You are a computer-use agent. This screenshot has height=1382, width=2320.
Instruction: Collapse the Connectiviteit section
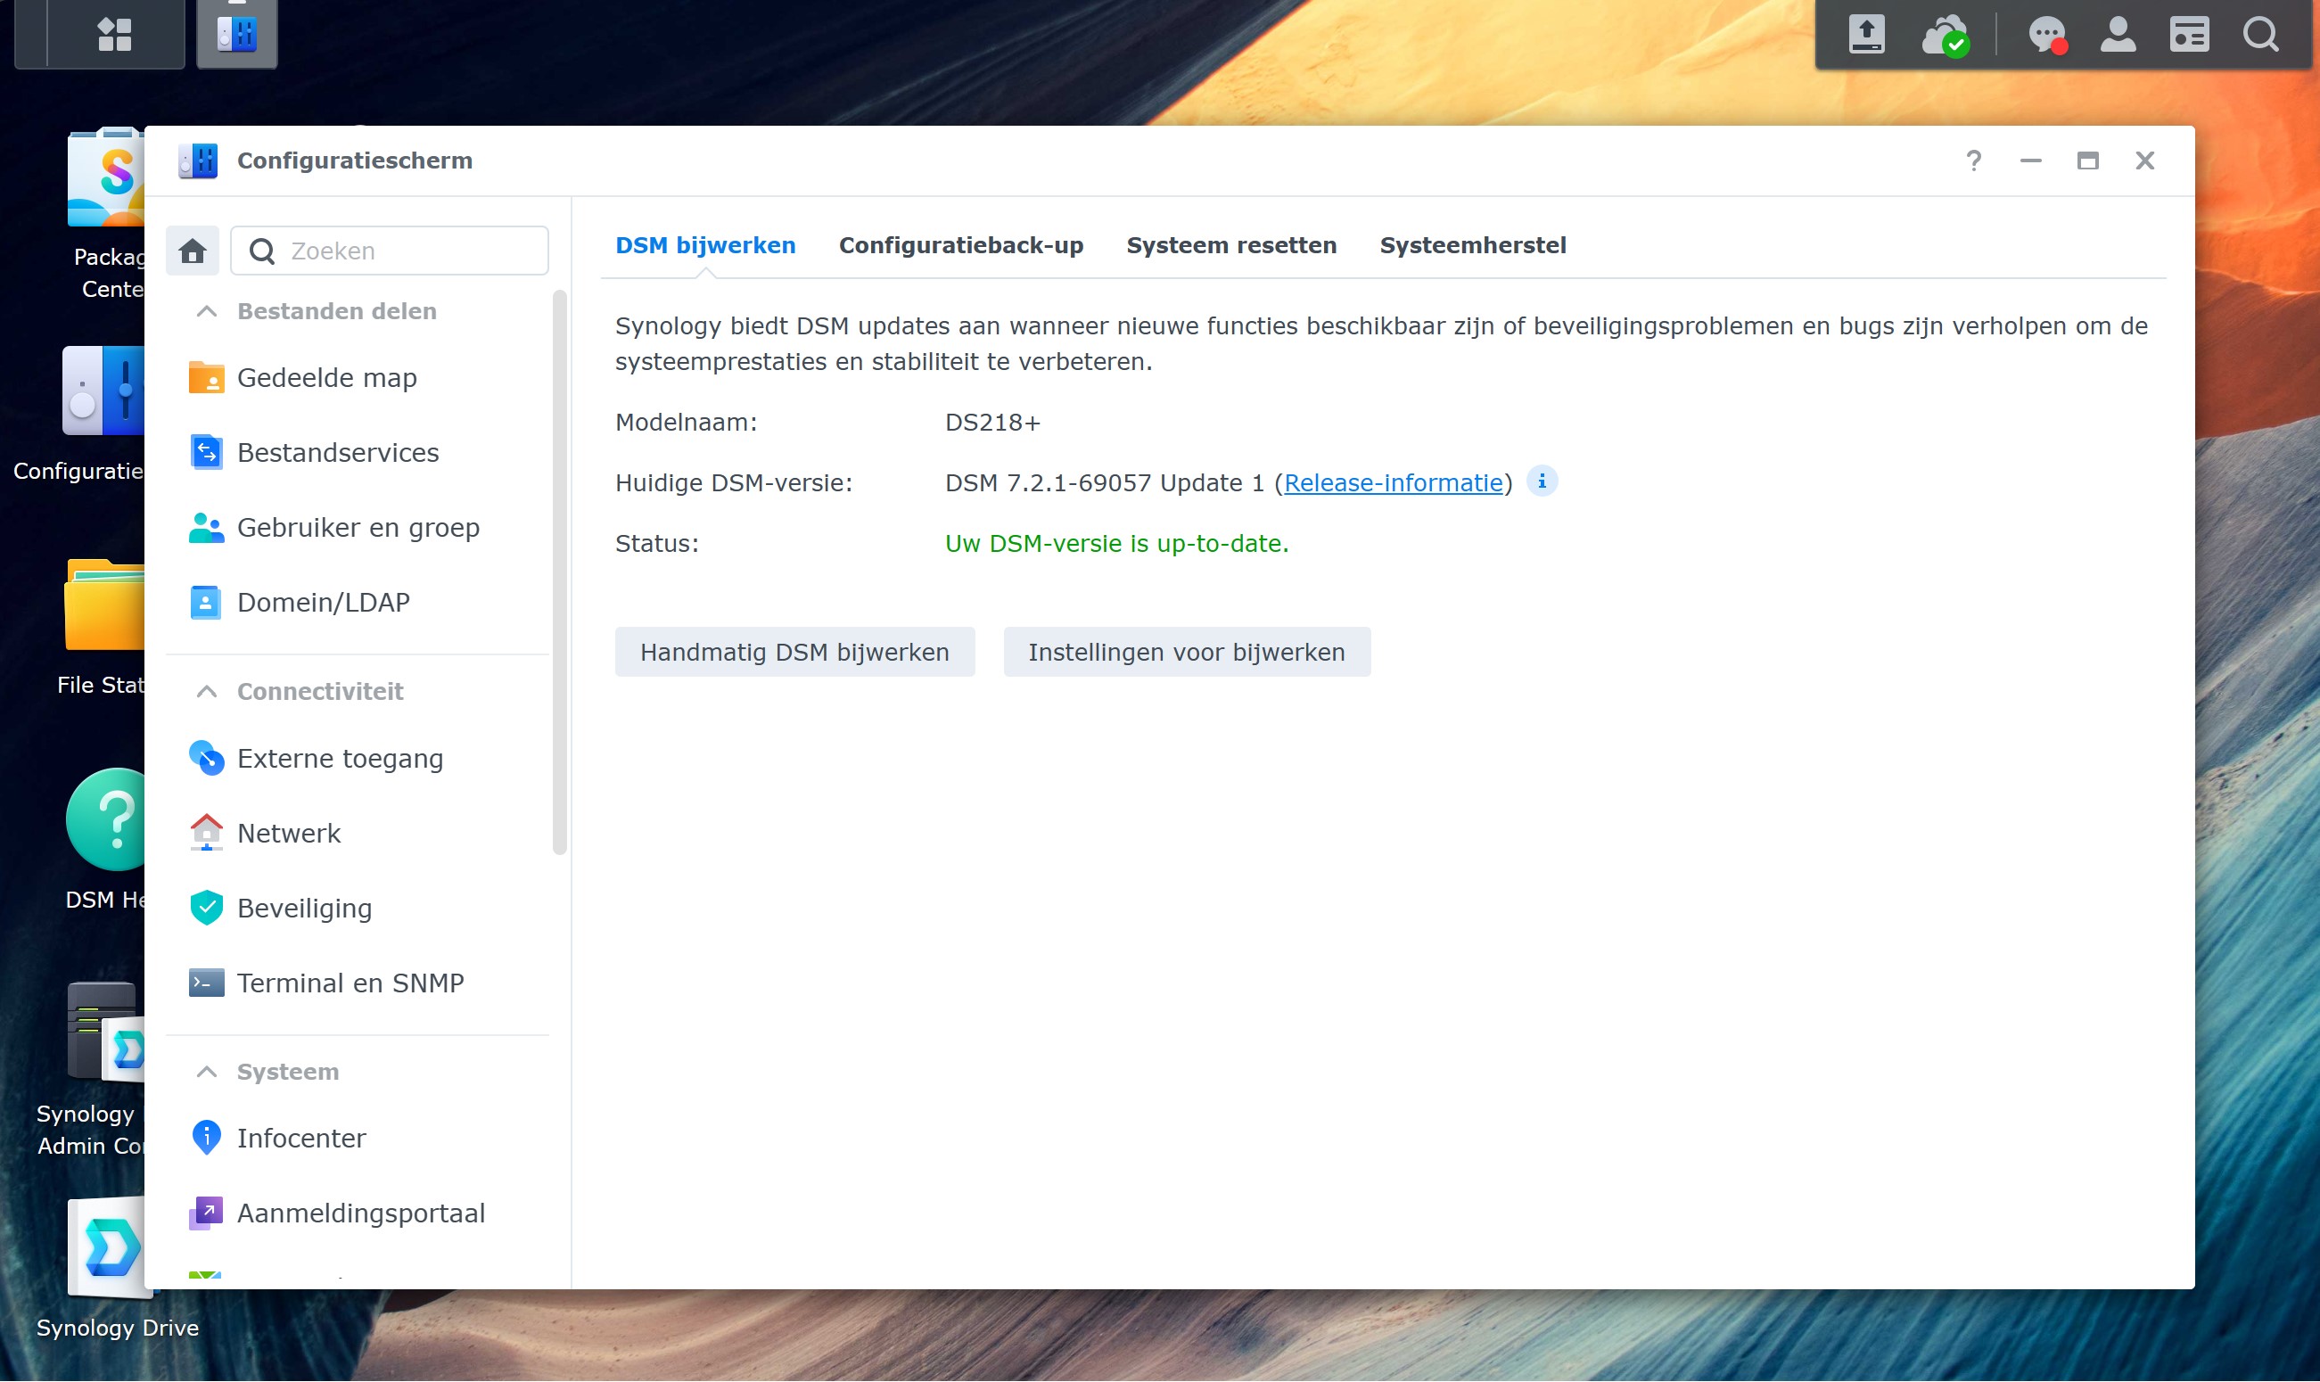(x=207, y=691)
